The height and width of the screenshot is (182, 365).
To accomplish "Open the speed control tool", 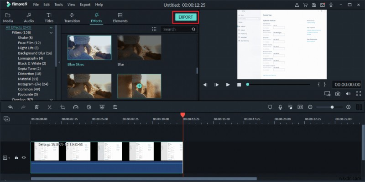I will (75, 107).
